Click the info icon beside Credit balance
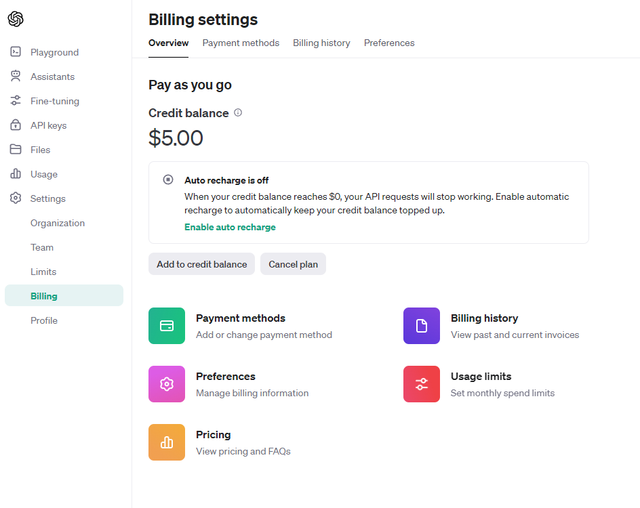This screenshot has width=640, height=508. 238,113
